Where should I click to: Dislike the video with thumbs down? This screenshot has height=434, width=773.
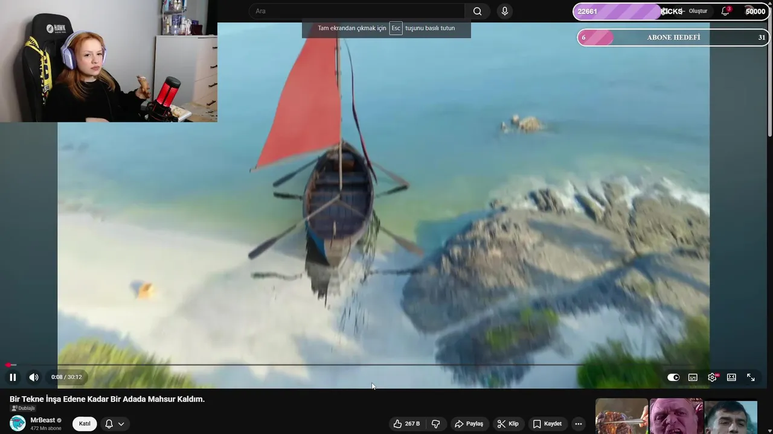click(x=435, y=424)
